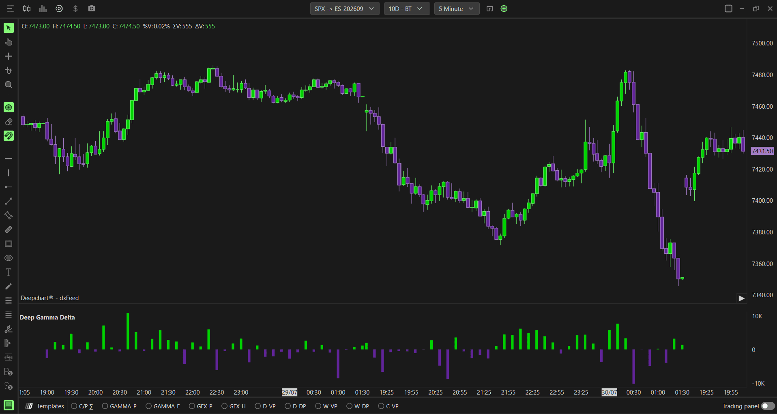
Task: Click the 7431.50 current price label
Action: click(x=762, y=151)
